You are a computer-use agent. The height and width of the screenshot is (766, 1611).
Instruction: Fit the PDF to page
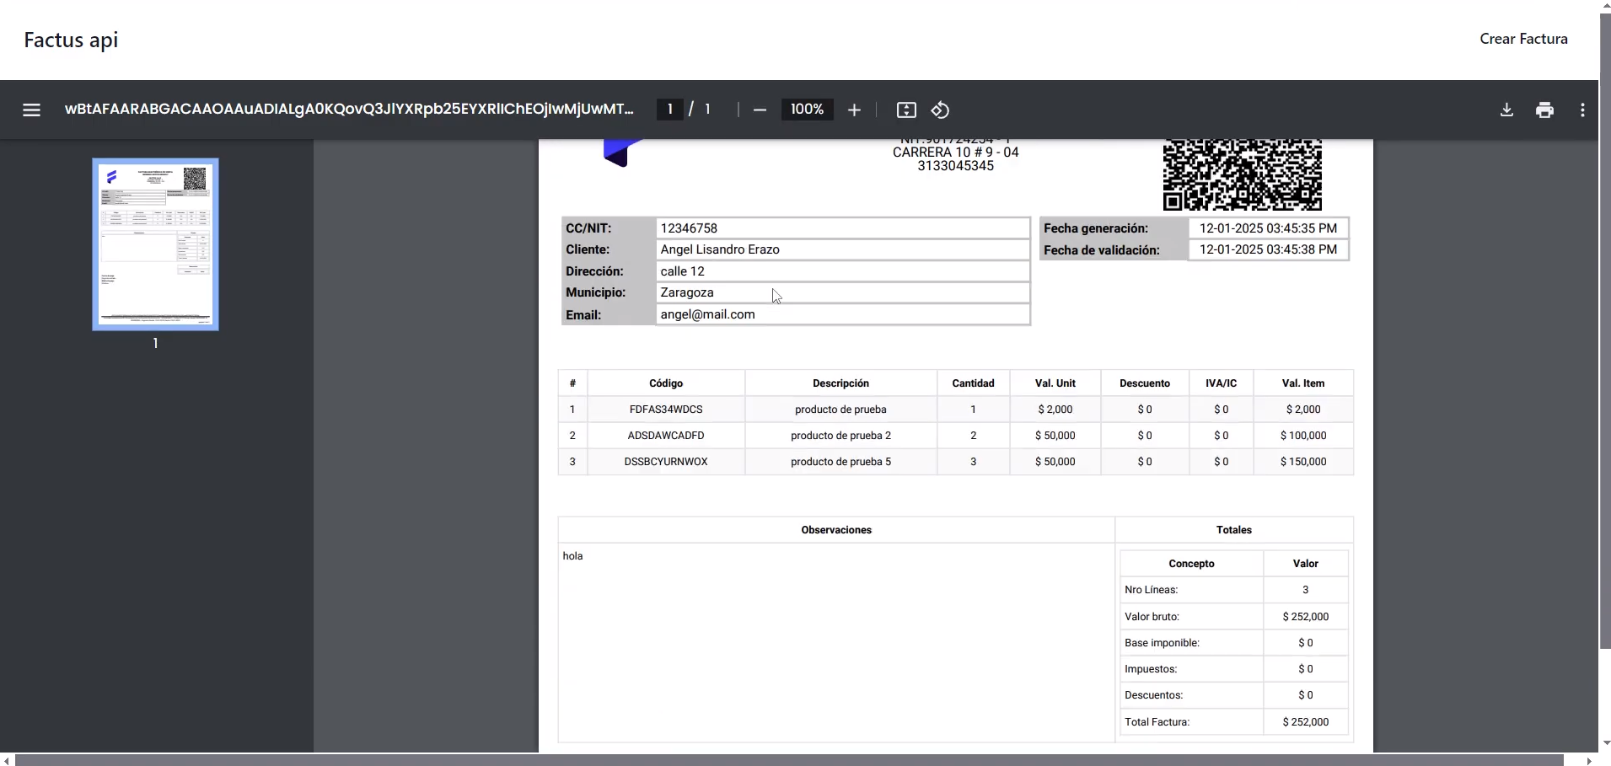pos(906,110)
